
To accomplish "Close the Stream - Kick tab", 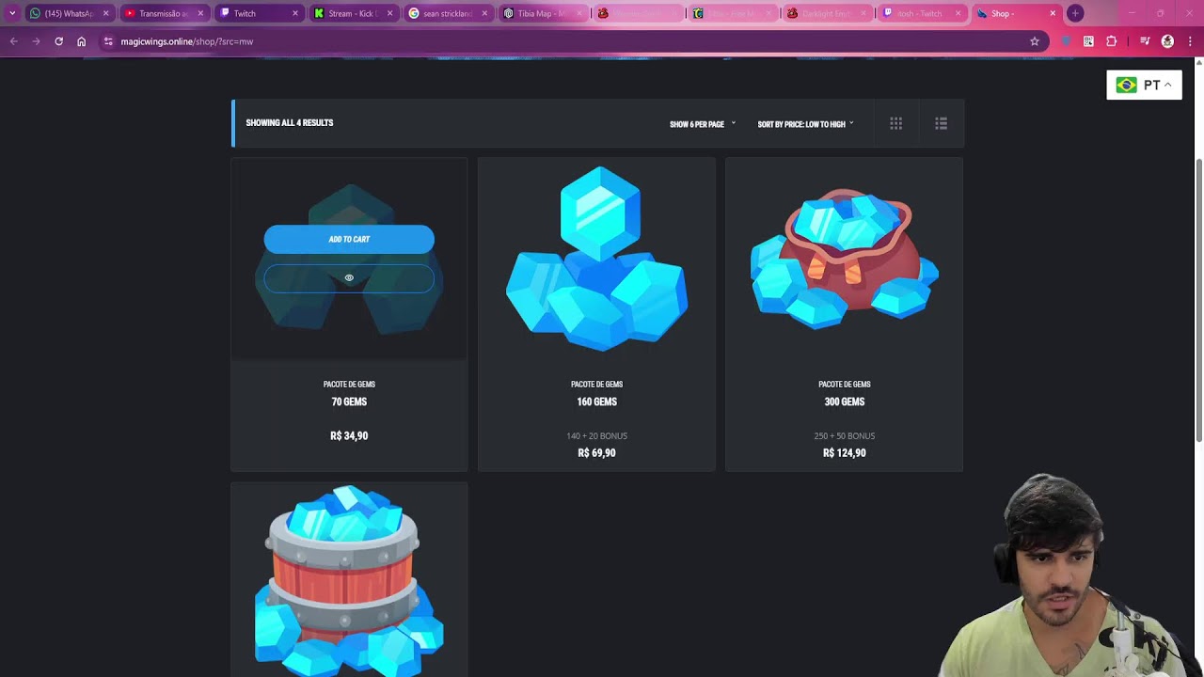I will tap(389, 13).
